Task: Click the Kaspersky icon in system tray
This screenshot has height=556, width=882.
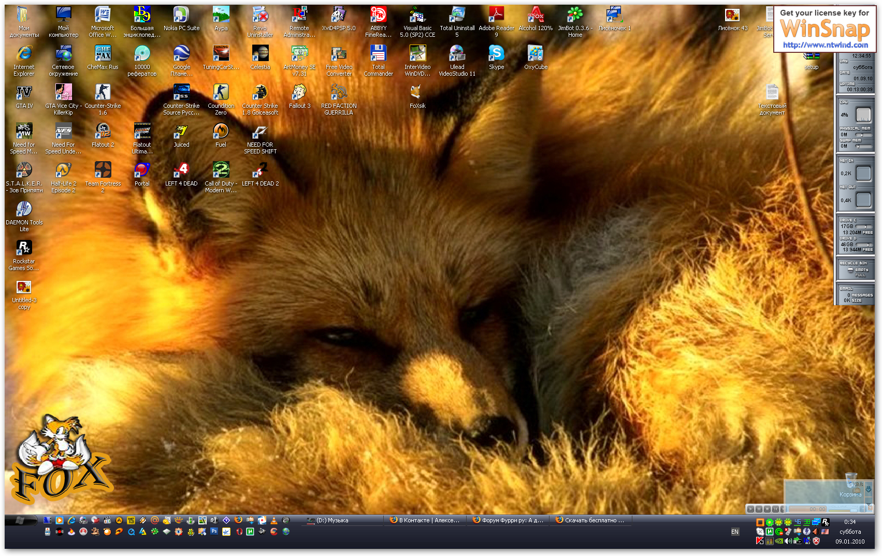Action: pos(760,541)
